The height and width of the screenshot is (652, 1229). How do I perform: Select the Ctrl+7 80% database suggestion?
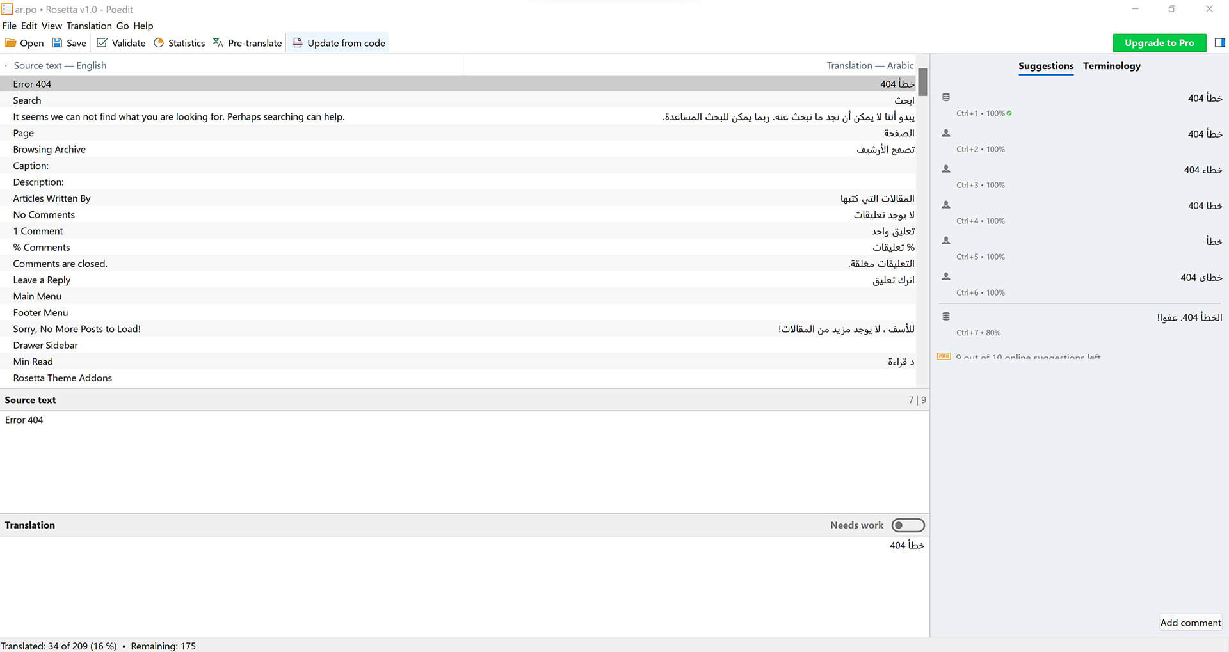tap(1080, 324)
